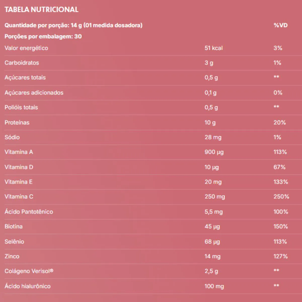This screenshot has width=302, height=302.
Task: Click the Quantidade por porção text
Action: pos(73,25)
